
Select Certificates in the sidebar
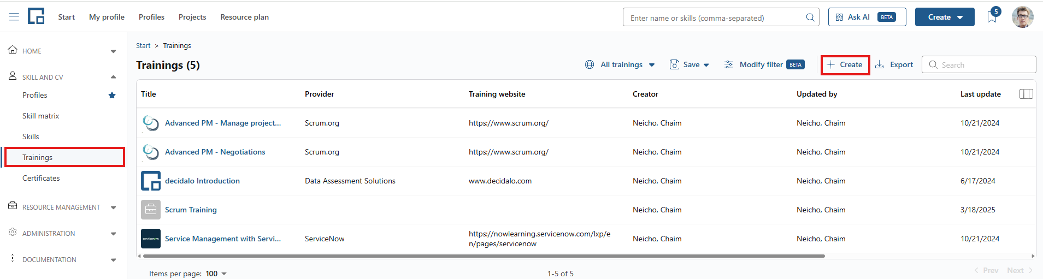point(41,178)
